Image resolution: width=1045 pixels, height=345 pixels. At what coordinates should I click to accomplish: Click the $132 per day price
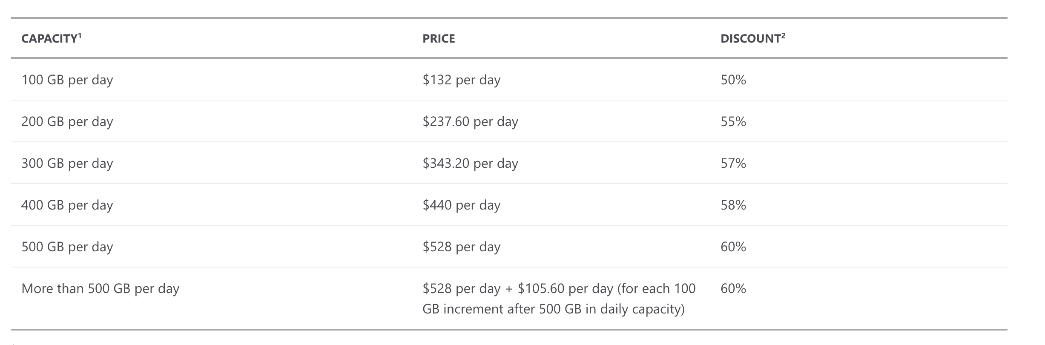pos(462,80)
